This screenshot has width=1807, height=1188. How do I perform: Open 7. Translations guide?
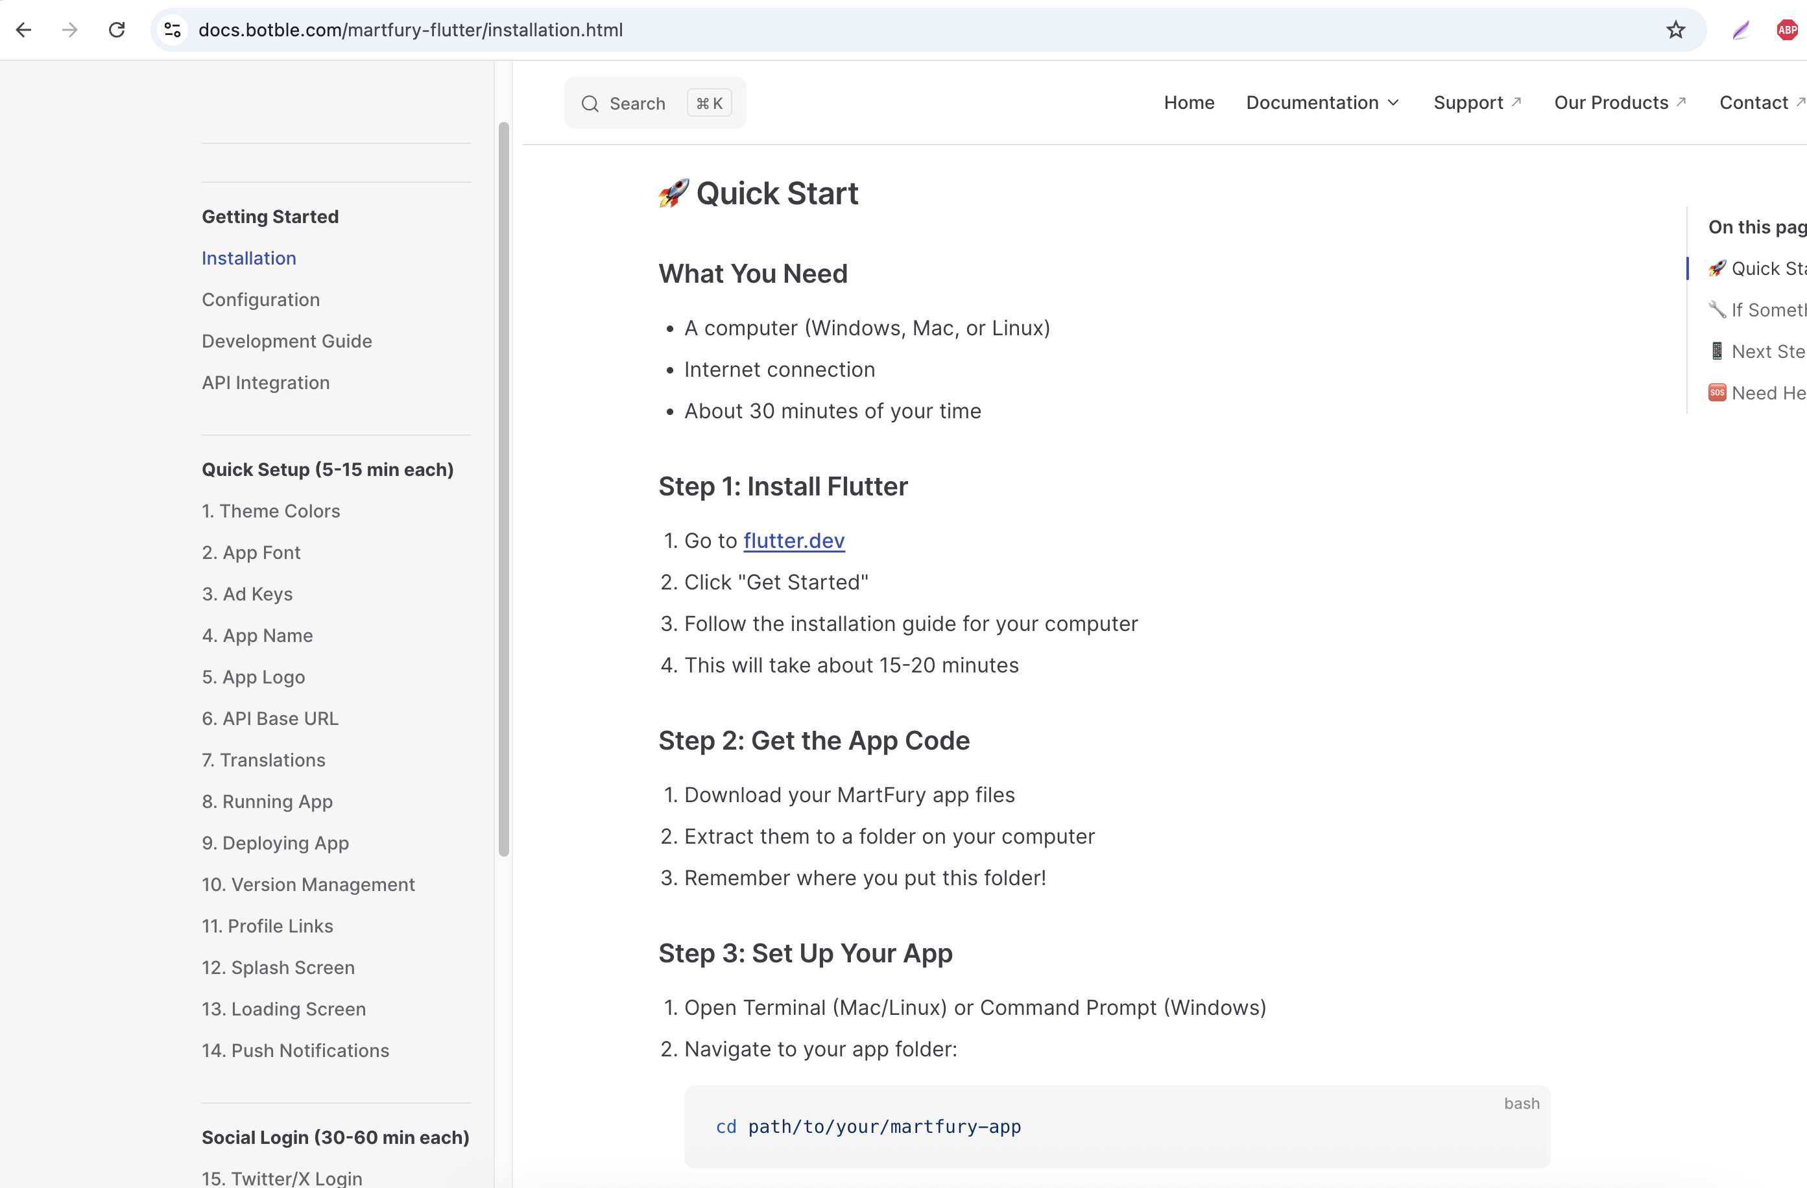[263, 760]
